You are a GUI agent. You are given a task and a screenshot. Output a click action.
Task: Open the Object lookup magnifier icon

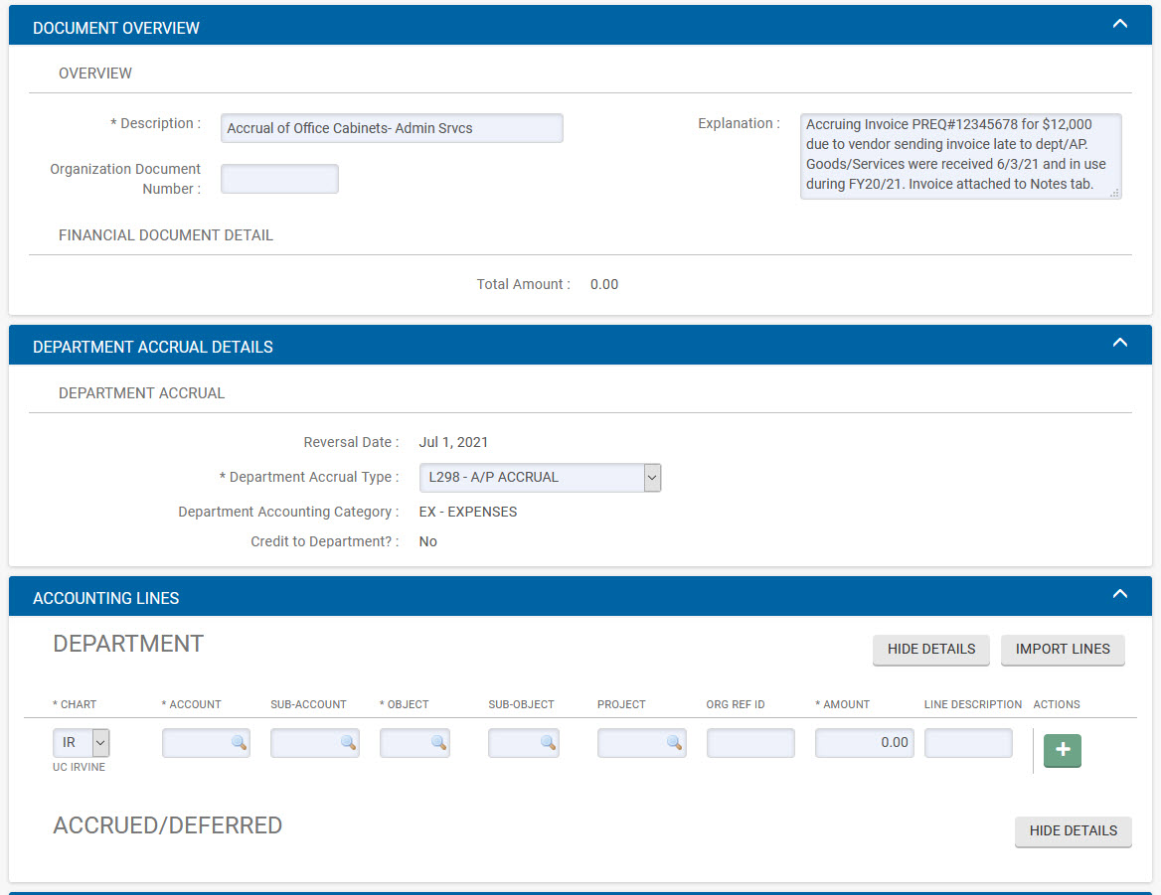pos(438,743)
